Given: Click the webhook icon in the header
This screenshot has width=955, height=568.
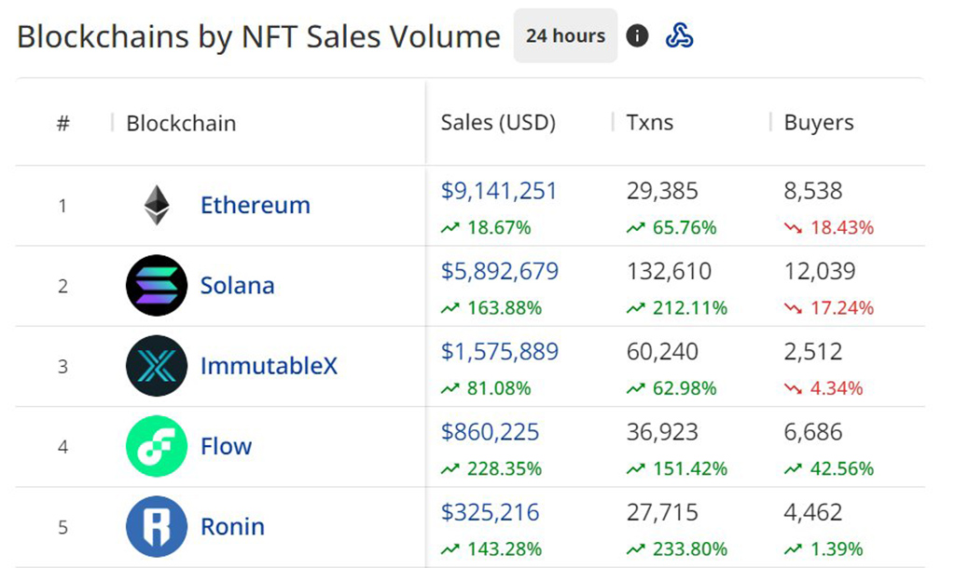Looking at the screenshot, I should (x=679, y=36).
